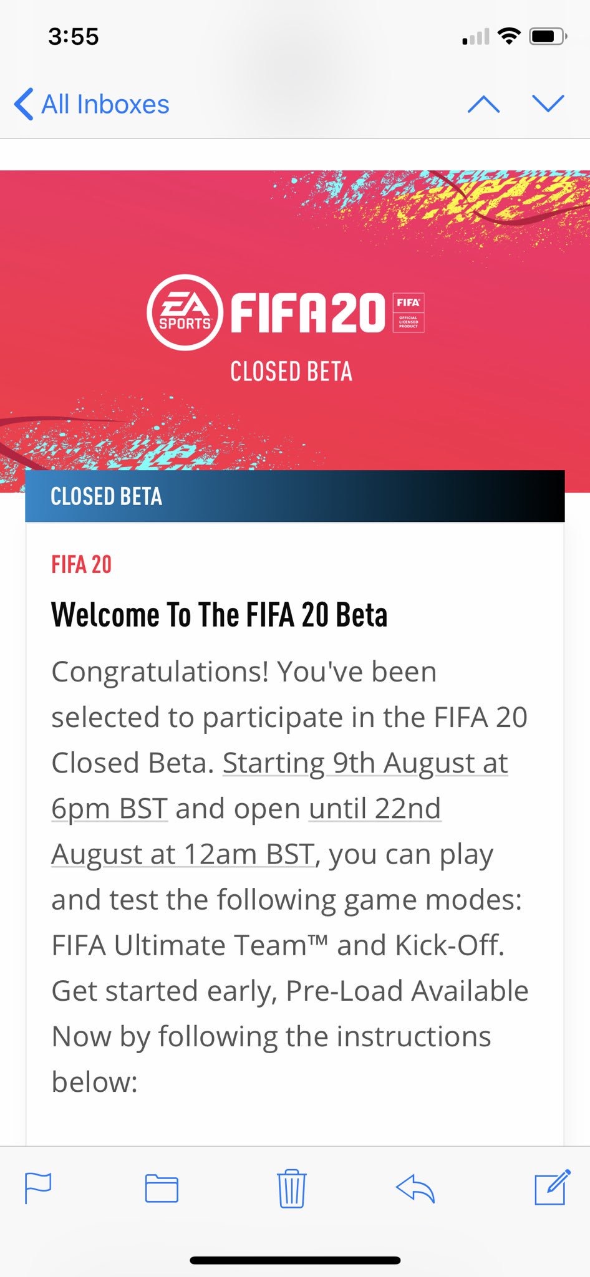Go to next message with down arrow
Image resolution: width=590 pixels, height=1277 pixels.
(548, 104)
